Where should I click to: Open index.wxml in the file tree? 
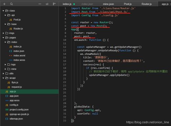pyautogui.click(x=19, y=56)
